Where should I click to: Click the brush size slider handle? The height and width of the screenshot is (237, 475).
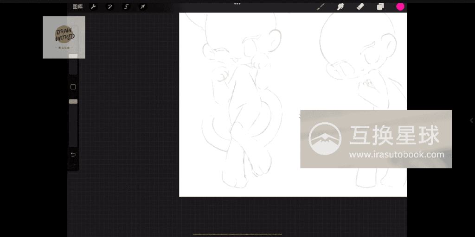click(73, 56)
